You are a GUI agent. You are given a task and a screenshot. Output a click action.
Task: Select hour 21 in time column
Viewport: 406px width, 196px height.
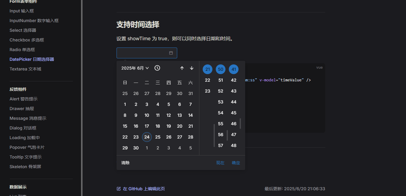point(208,69)
